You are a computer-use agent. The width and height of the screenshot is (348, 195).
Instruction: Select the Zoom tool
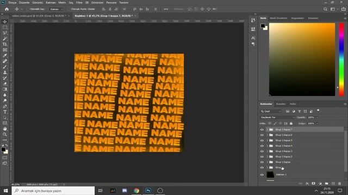click(x=5, y=134)
